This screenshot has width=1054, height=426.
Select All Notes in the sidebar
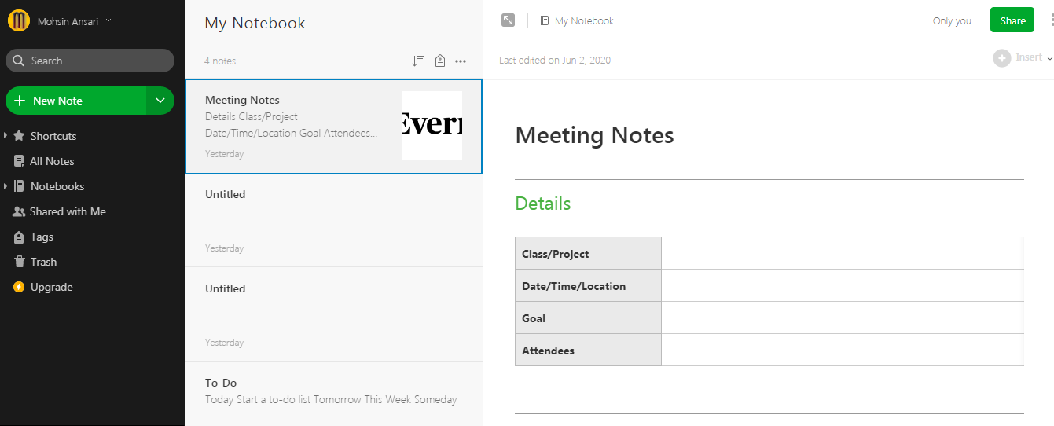pos(51,161)
